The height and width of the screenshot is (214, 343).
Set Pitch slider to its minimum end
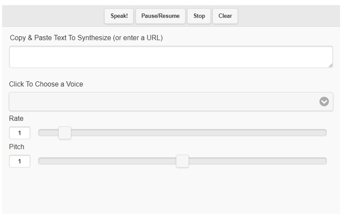[40, 161]
